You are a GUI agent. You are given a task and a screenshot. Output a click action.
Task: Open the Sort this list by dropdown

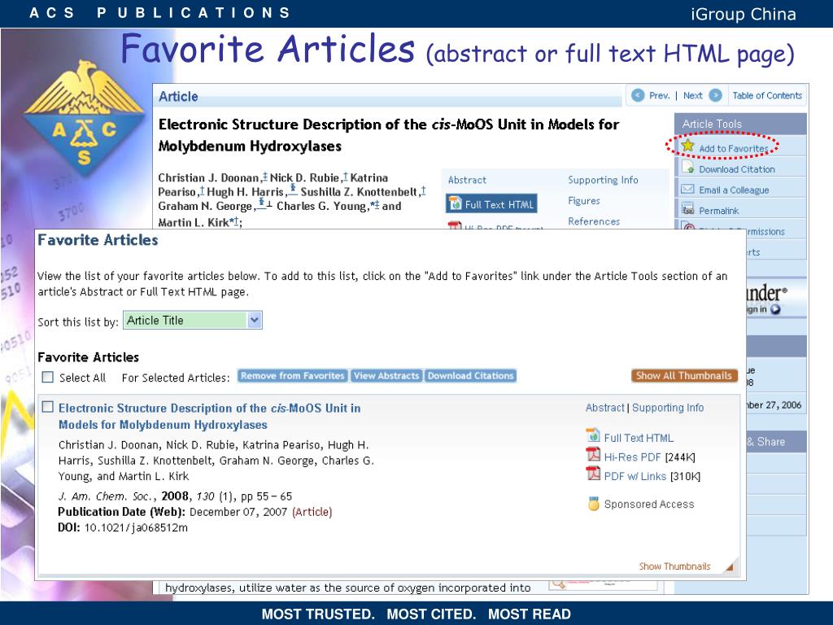pyautogui.click(x=192, y=321)
